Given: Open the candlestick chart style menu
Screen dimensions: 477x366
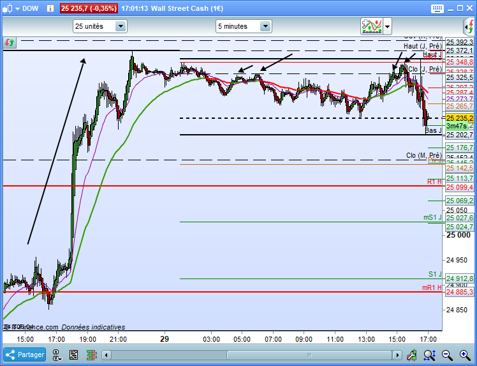Looking at the screenshot, I should [10, 8].
